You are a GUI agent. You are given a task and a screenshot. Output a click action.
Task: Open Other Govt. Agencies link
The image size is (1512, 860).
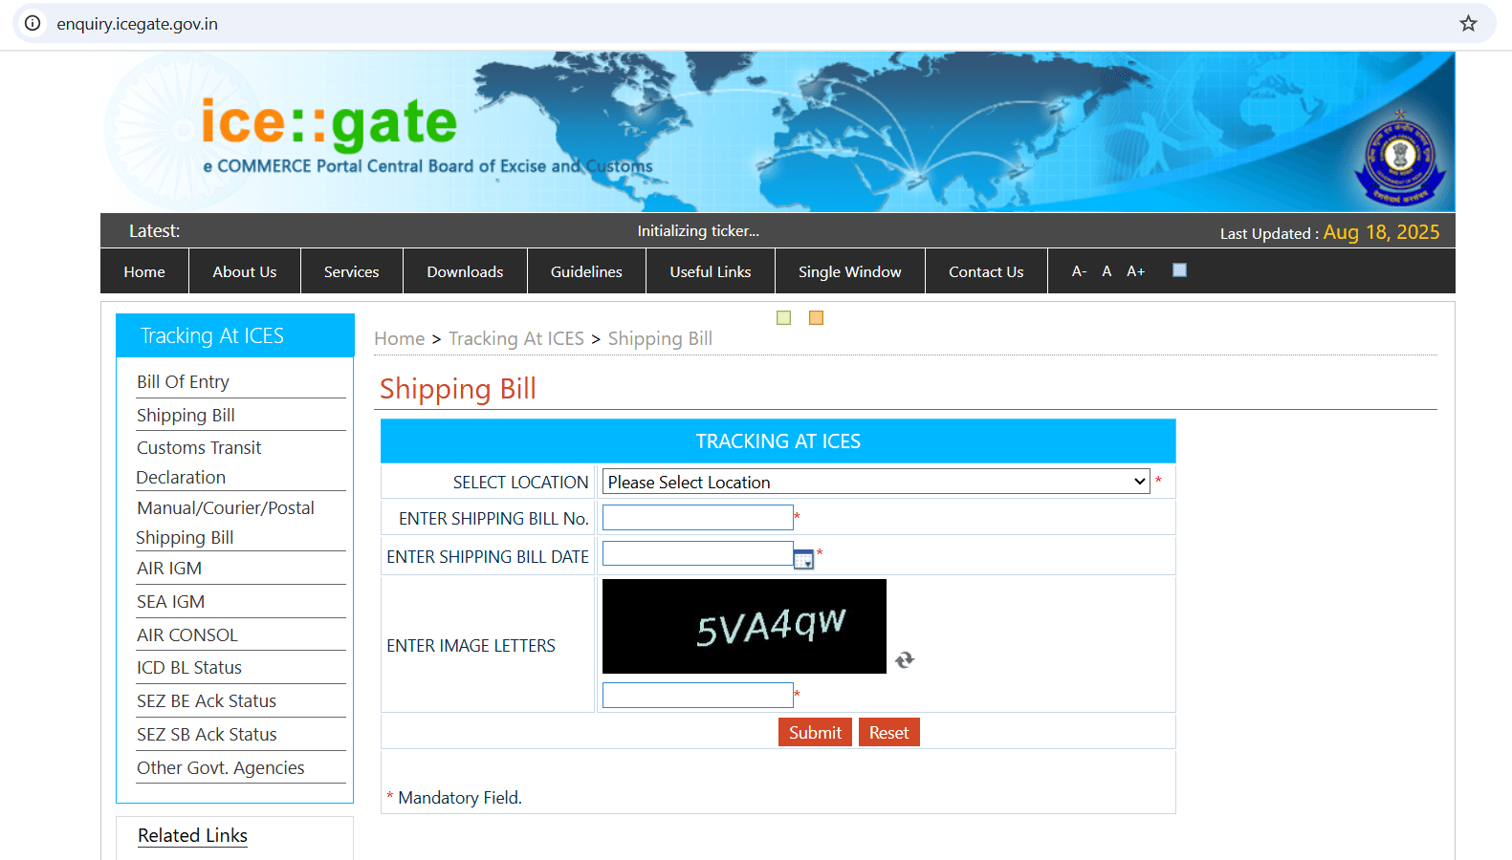point(221,767)
